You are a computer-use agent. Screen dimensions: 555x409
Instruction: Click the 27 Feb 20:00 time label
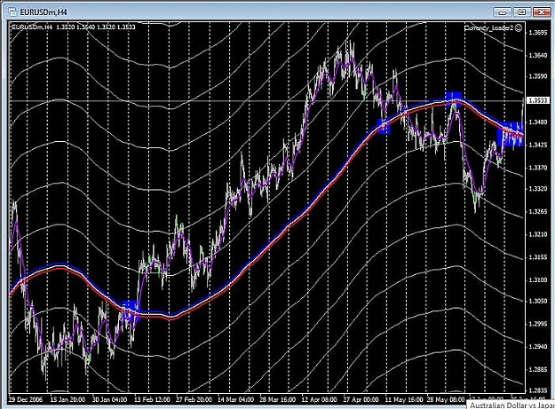point(194,399)
